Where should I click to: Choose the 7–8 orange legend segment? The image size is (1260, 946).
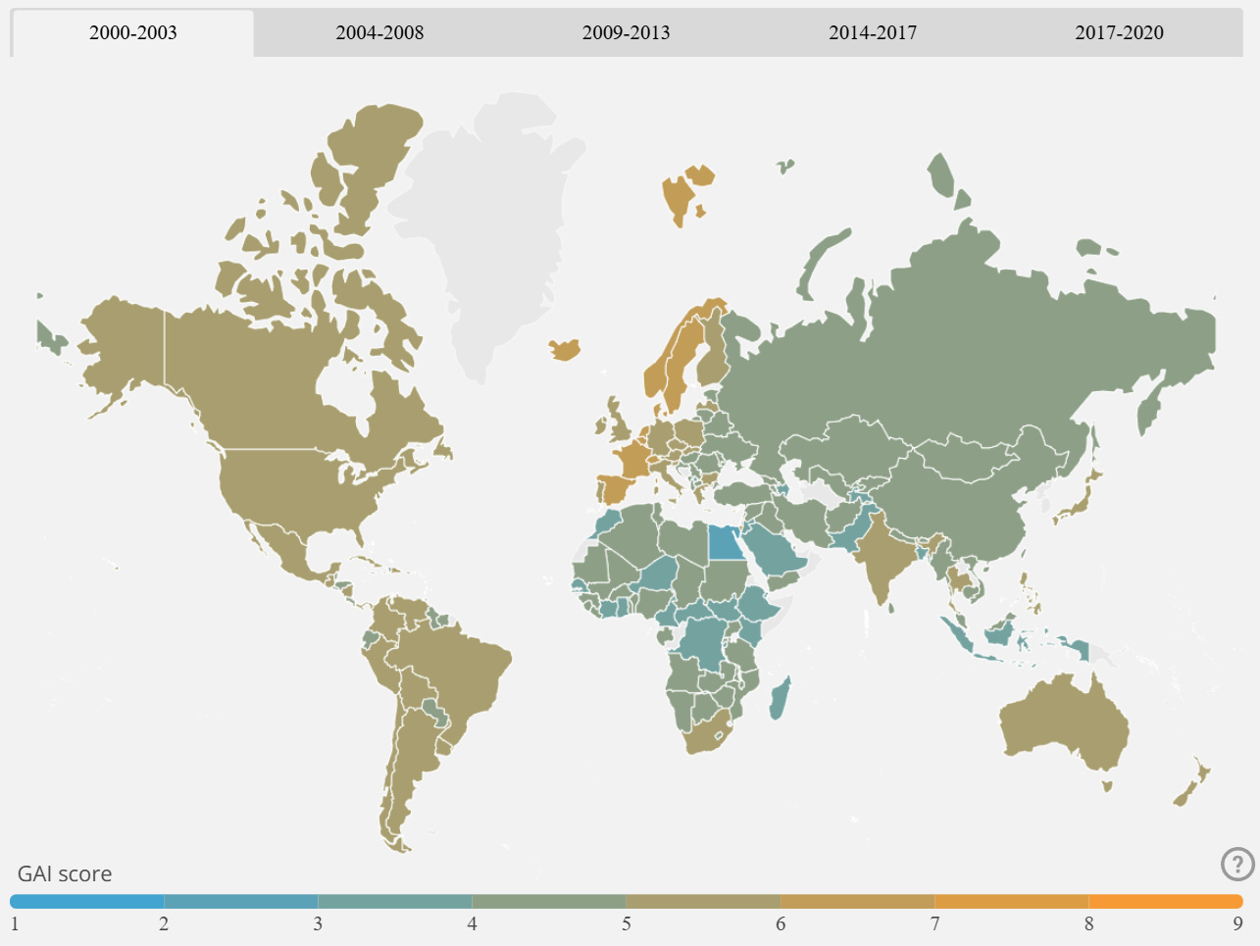(1011, 901)
